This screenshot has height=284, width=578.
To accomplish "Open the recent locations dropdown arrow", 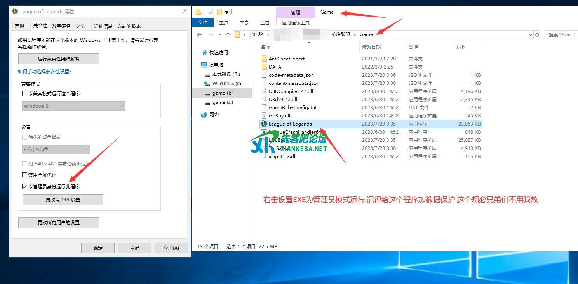I will 220,34.
